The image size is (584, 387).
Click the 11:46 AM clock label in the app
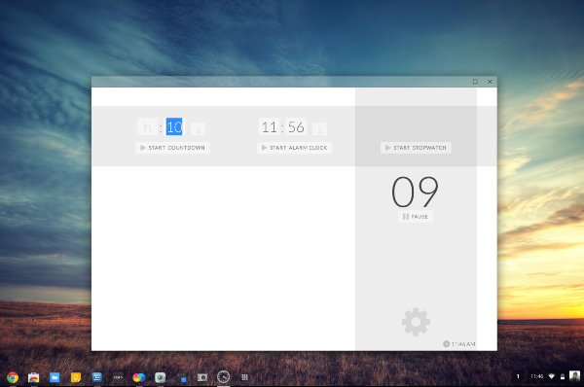[x=458, y=344]
